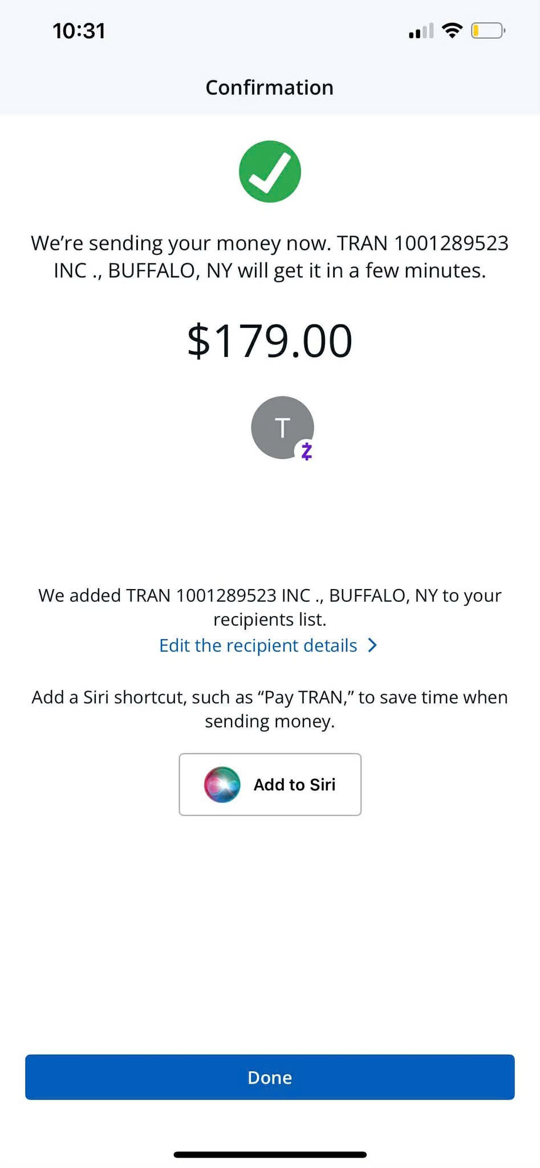
Task: Tap the cellular signal bars icon
Action: click(421, 31)
